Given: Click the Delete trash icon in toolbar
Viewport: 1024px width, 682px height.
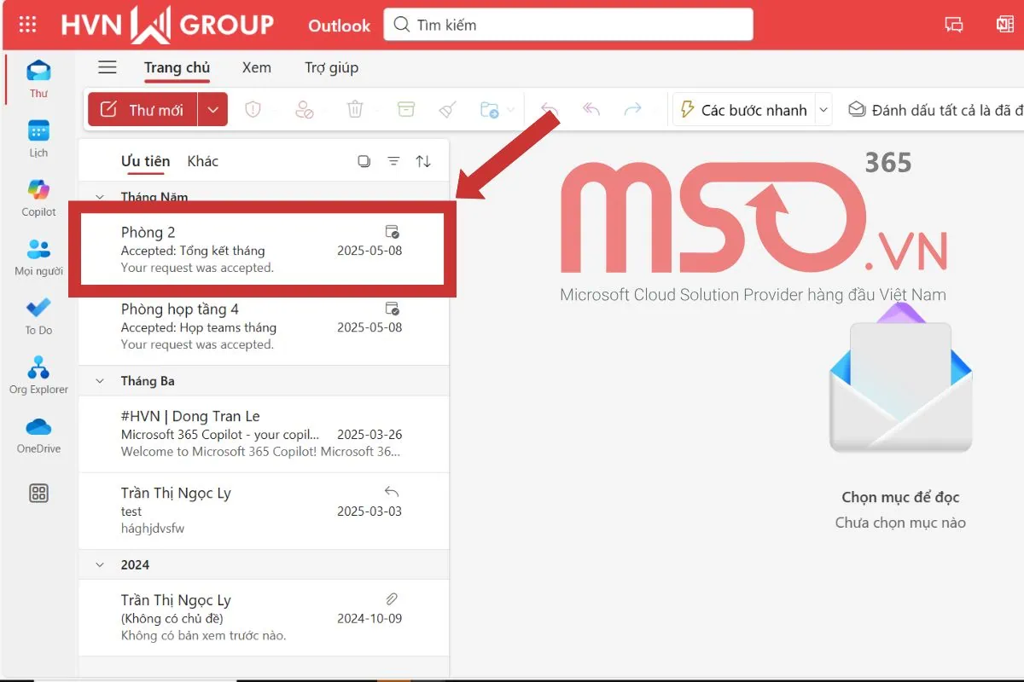Looking at the screenshot, I should [355, 109].
